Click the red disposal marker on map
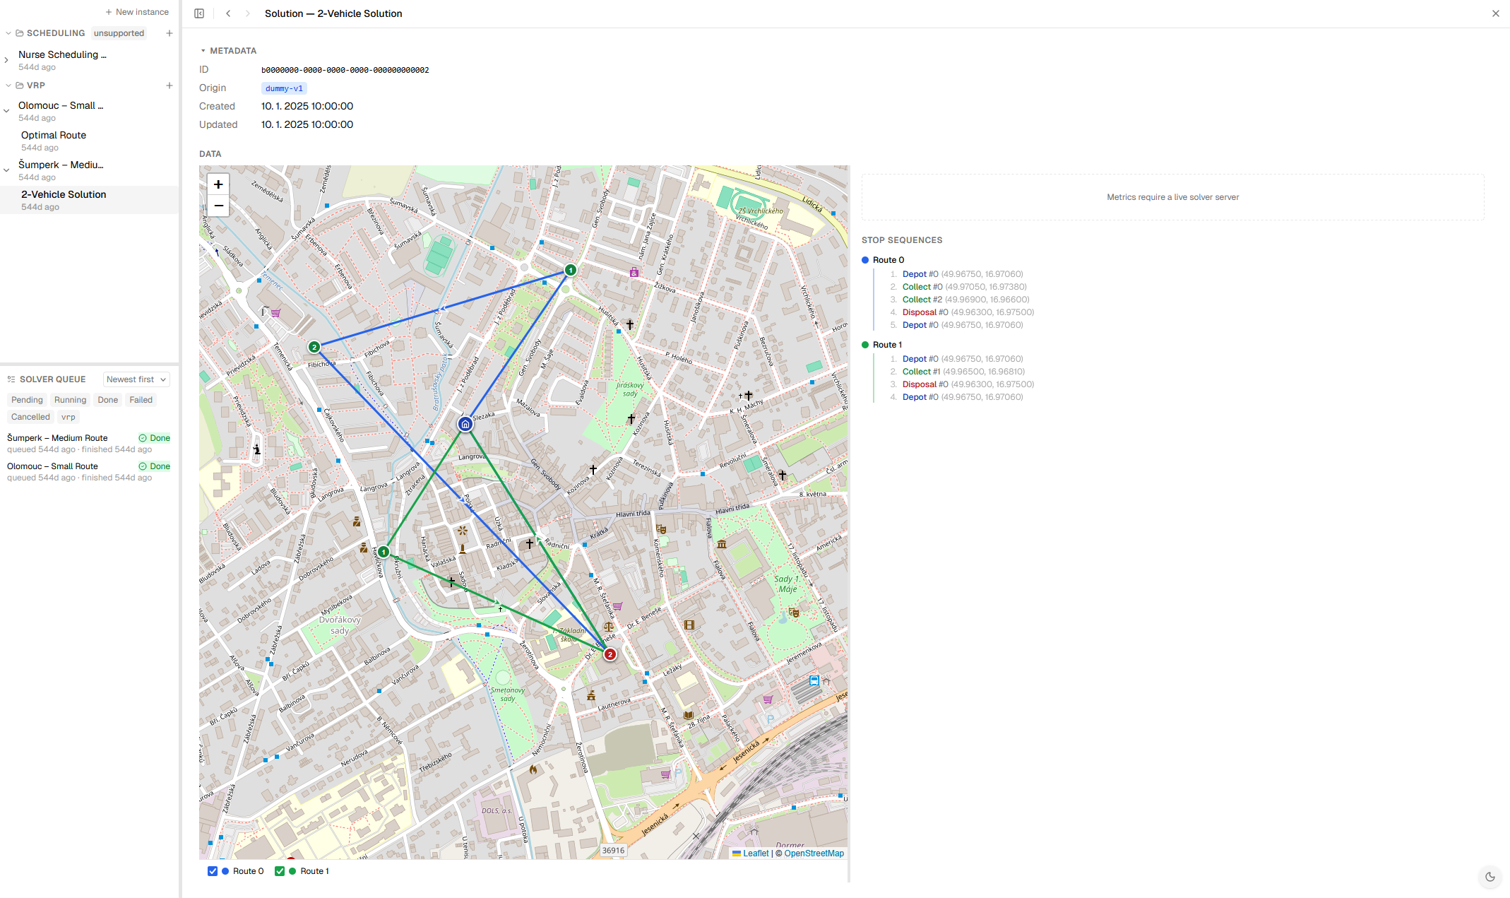 click(x=610, y=654)
